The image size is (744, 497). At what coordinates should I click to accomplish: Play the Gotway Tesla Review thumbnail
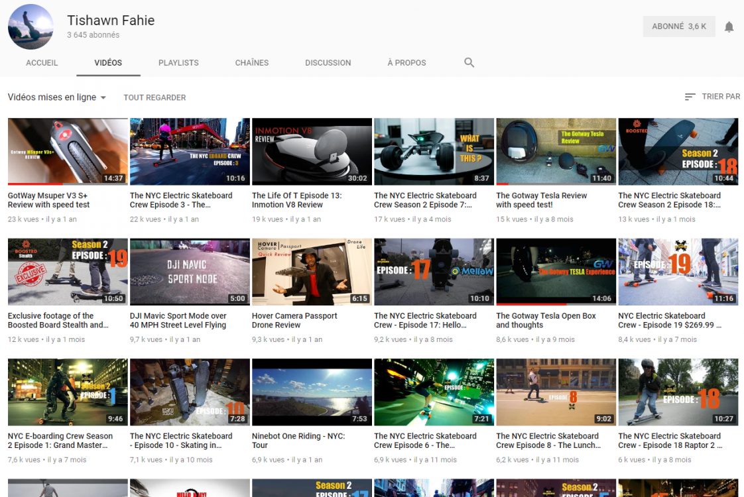point(556,151)
